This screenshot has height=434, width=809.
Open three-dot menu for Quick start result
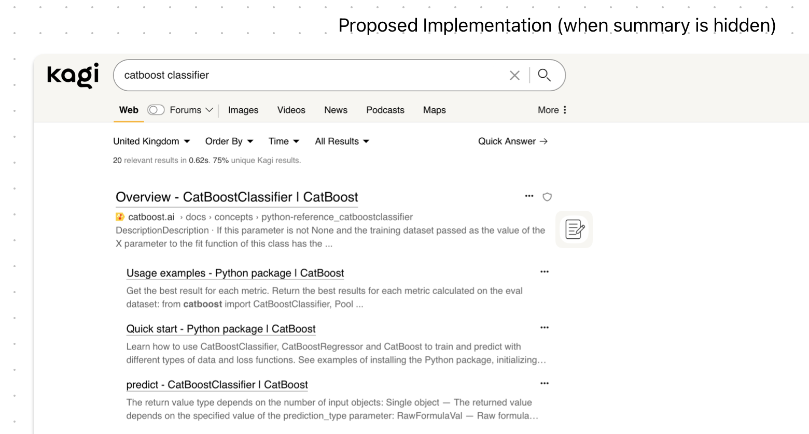pos(544,328)
